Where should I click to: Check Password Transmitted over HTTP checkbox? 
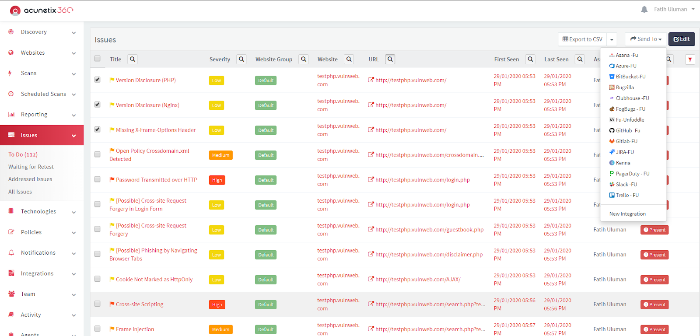tap(98, 179)
